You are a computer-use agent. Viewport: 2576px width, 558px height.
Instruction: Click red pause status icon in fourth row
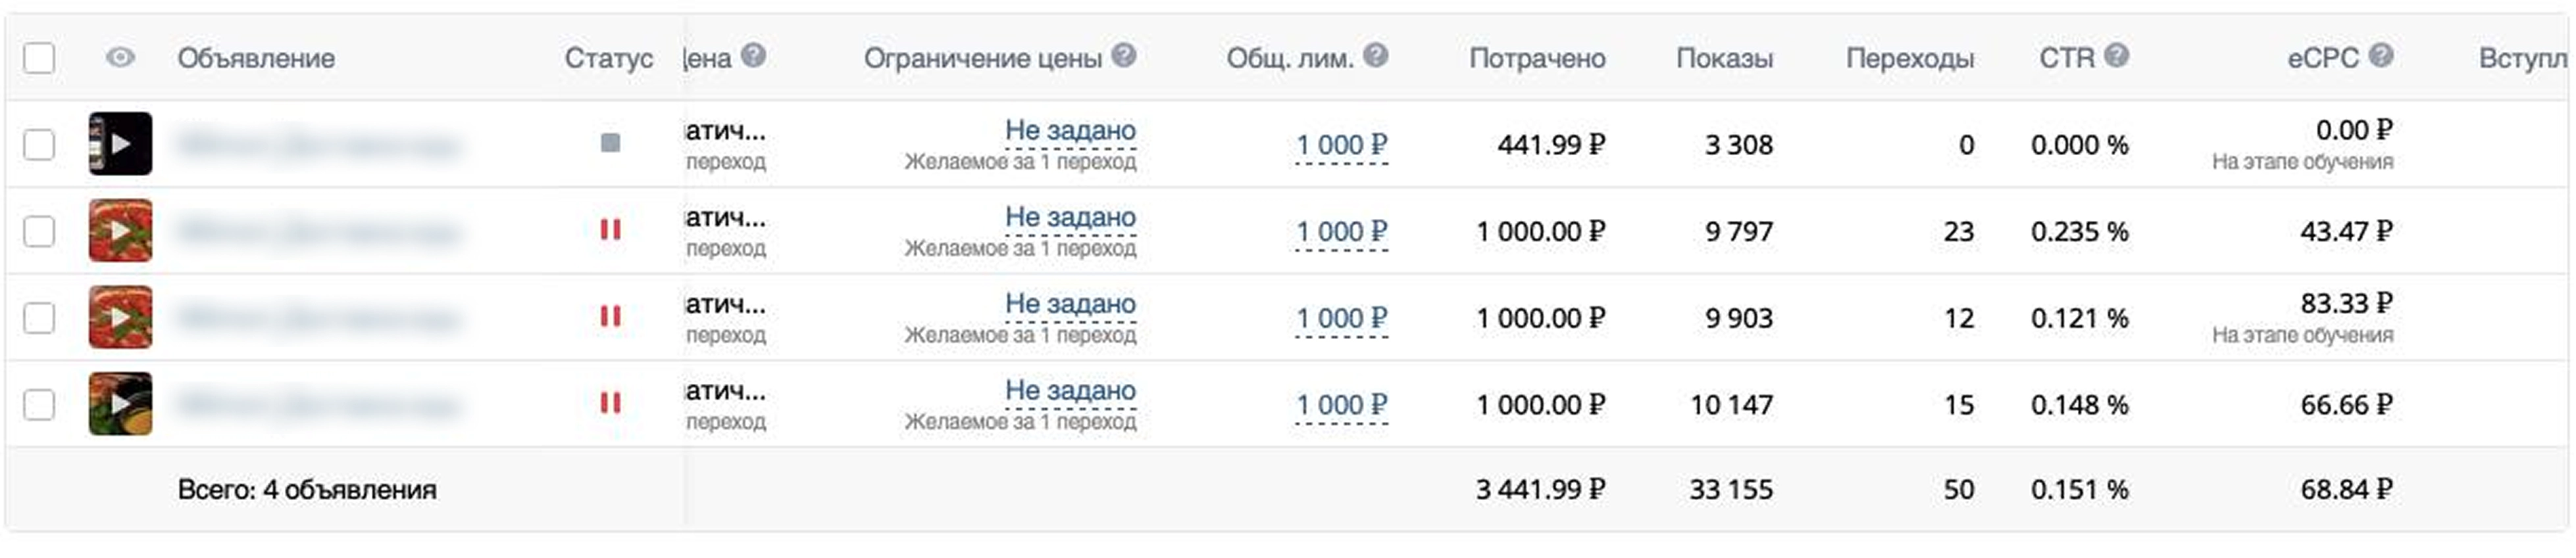[x=610, y=404]
